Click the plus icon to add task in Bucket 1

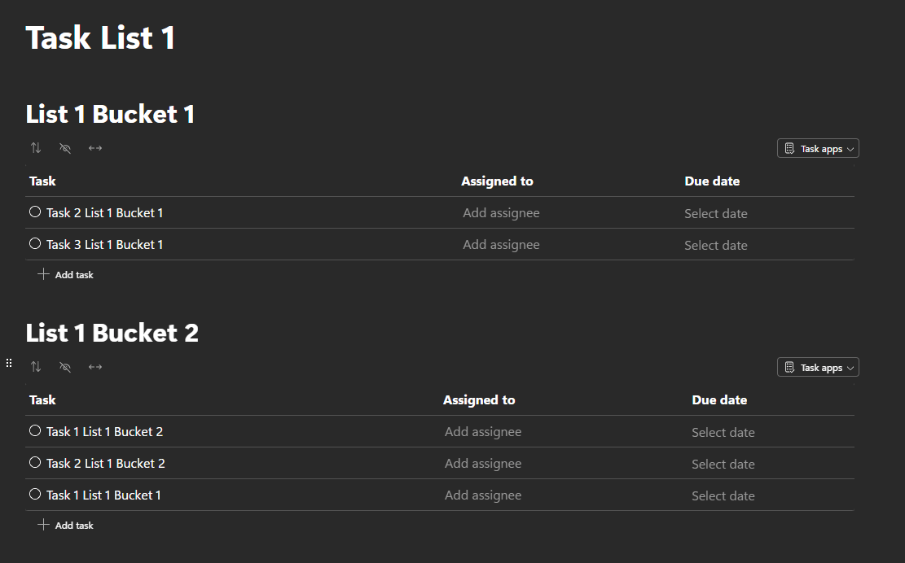43,274
